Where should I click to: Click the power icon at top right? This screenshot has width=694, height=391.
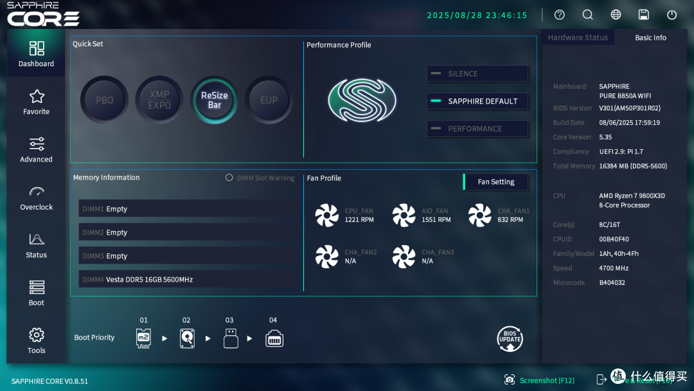pyautogui.click(x=672, y=15)
